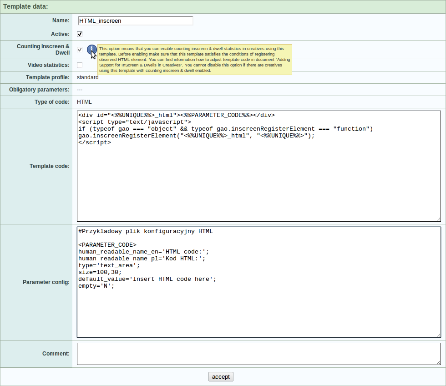This screenshot has height=386, width=446.
Task: Click the blue info icon beside Counting Inscreen
Action: pos(91,50)
